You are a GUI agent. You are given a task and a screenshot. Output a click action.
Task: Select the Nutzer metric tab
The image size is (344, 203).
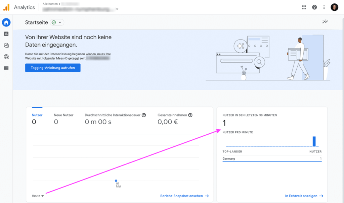point(37,118)
